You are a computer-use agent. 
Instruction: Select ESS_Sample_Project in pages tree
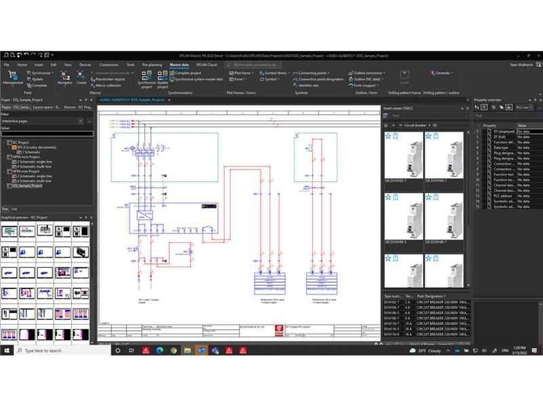coord(27,186)
